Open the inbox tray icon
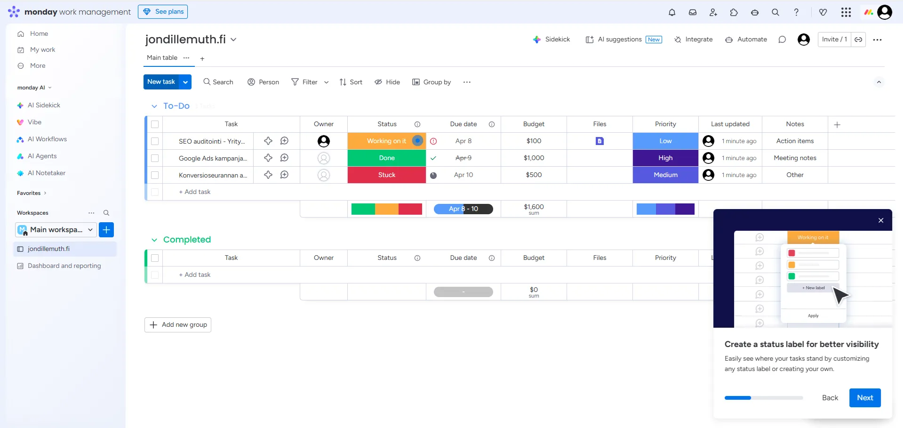The height and width of the screenshot is (428, 903). click(x=693, y=12)
